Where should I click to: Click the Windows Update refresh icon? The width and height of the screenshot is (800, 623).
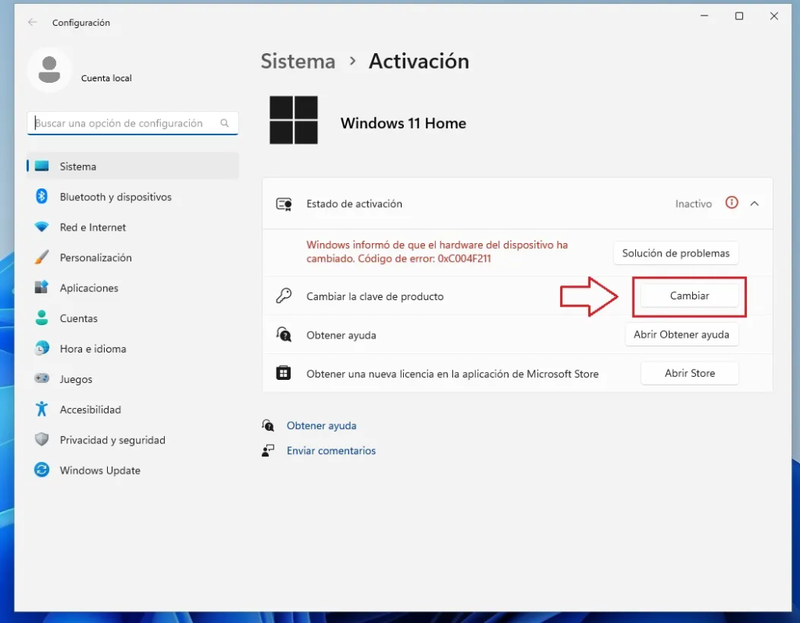click(x=42, y=470)
